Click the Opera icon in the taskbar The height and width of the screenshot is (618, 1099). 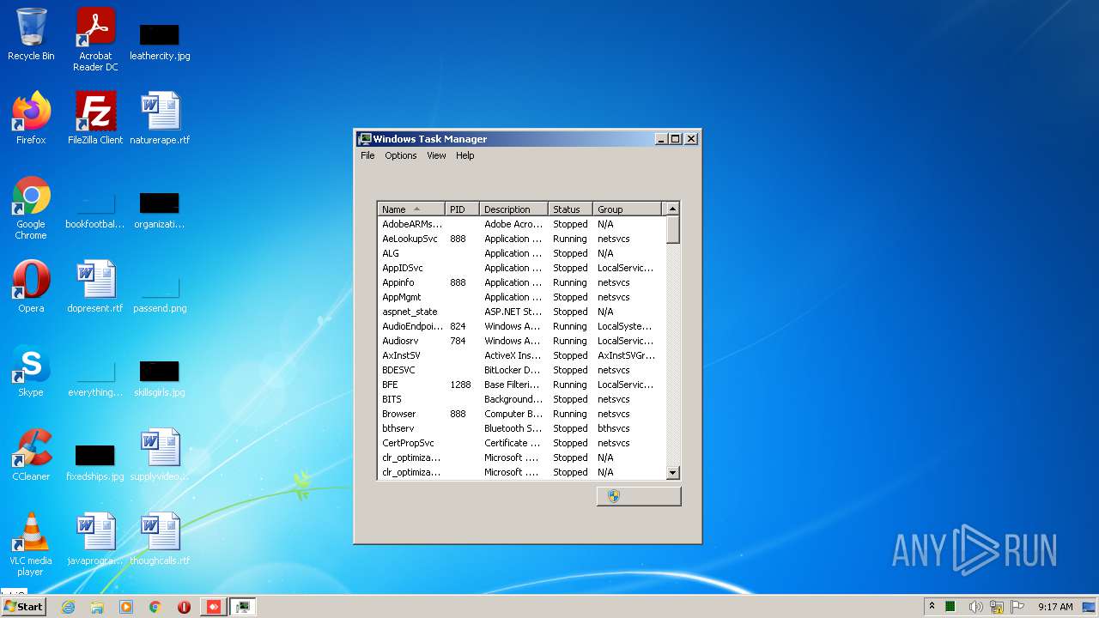coord(184,607)
